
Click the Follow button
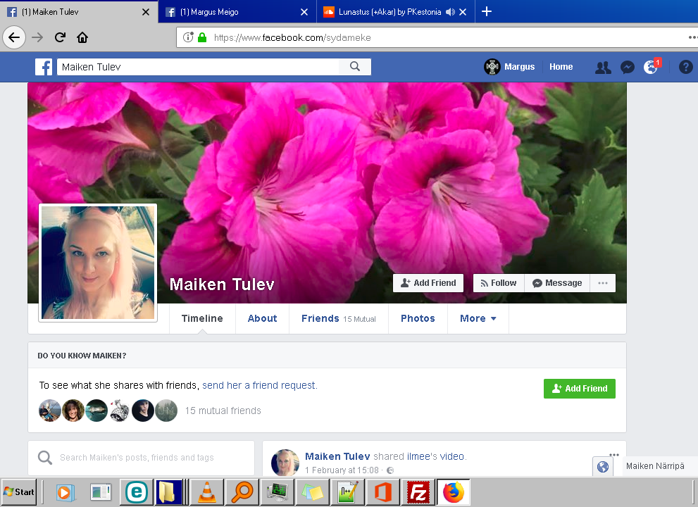[499, 283]
